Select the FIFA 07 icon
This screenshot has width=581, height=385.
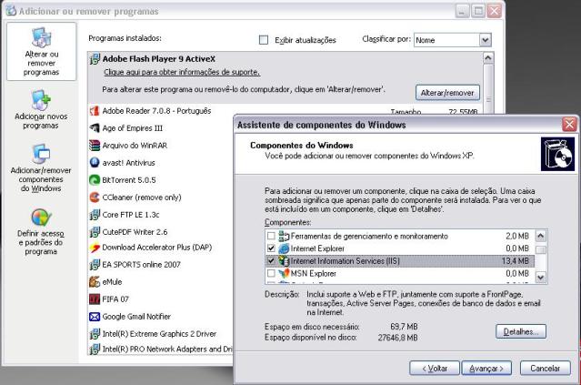tap(94, 299)
